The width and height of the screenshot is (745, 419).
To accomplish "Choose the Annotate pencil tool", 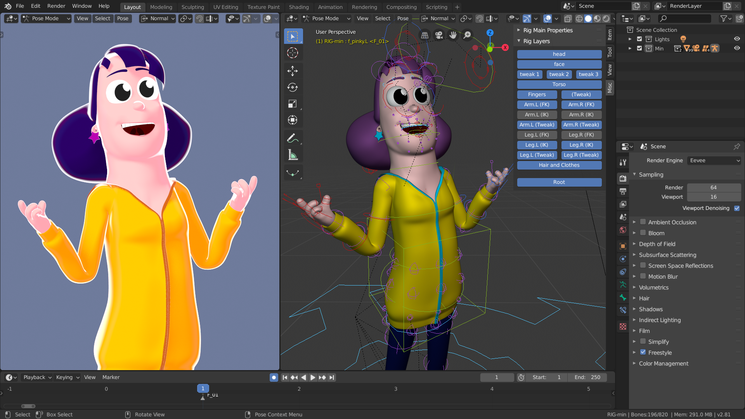I will pyautogui.click(x=293, y=138).
